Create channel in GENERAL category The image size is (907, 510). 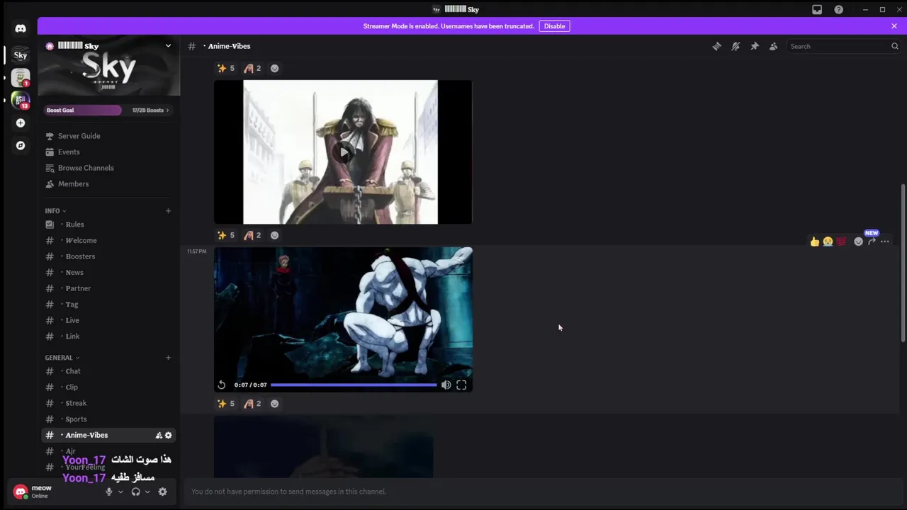[168, 358]
